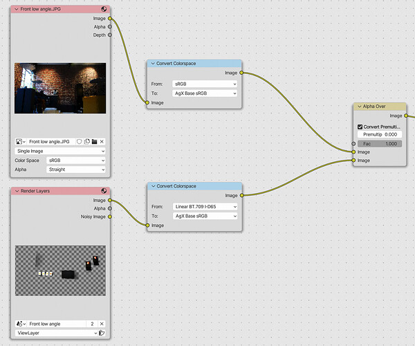Screen dimensions: 415x346
Task: Open the Alpha Straight dropdown
Action: (x=75, y=170)
